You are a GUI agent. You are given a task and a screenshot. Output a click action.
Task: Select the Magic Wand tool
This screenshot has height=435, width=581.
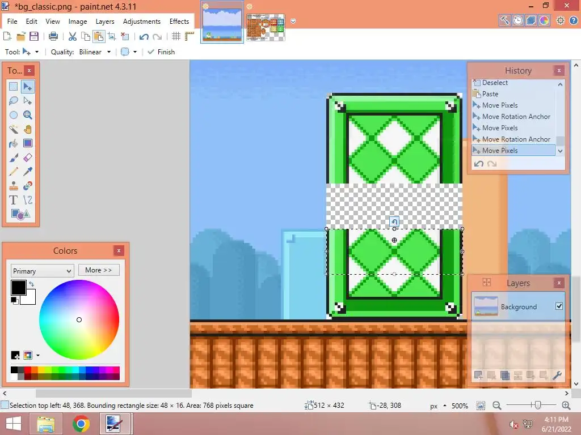point(14,129)
